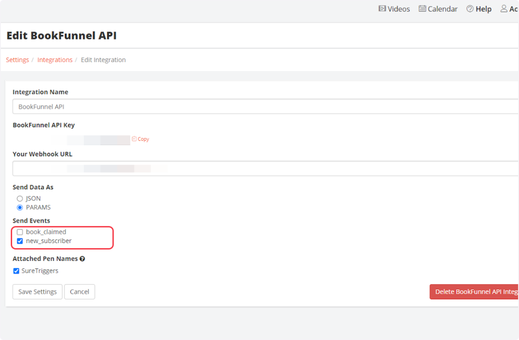Image resolution: width=519 pixels, height=340 pixels.
Task: Click the Edit Integration breadcrumb item
Action: [103, 60]
